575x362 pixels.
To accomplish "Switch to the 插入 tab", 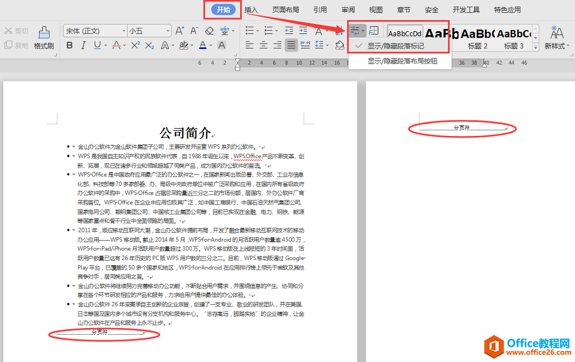I will point(251,10).
